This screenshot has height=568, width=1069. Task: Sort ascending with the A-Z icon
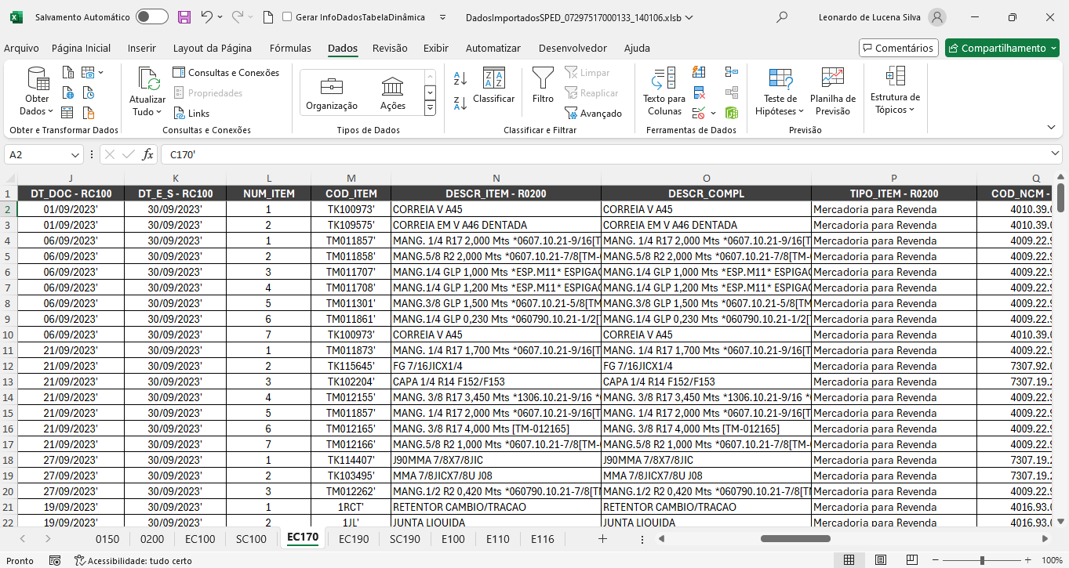point(460,78)
